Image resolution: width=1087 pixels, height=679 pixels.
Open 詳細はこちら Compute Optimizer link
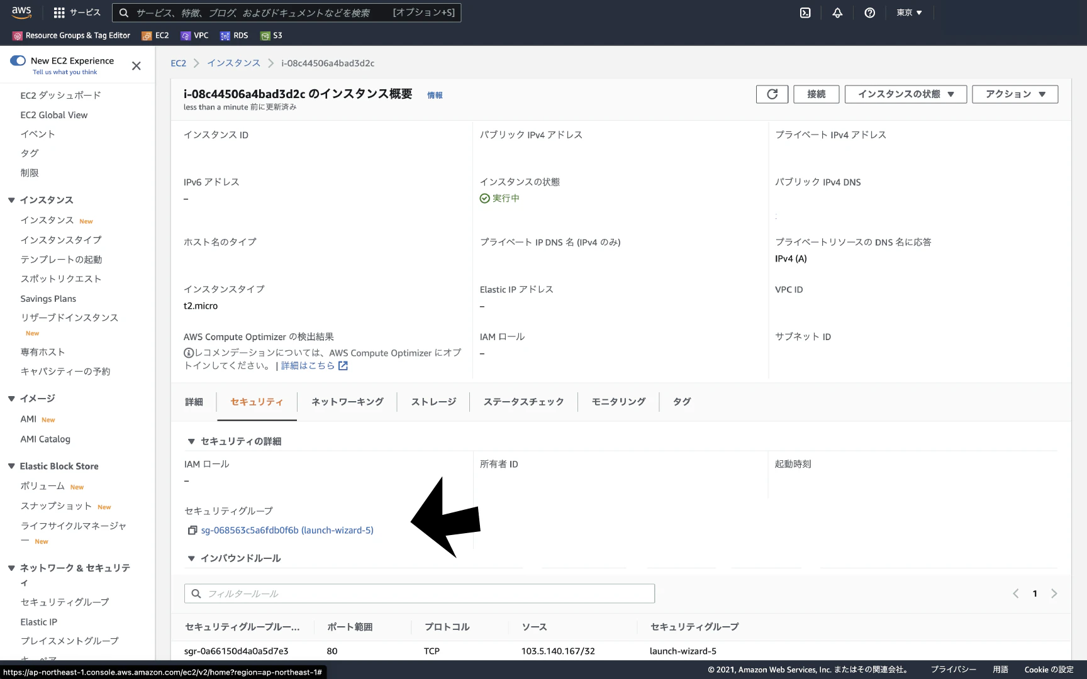point(314,366)
